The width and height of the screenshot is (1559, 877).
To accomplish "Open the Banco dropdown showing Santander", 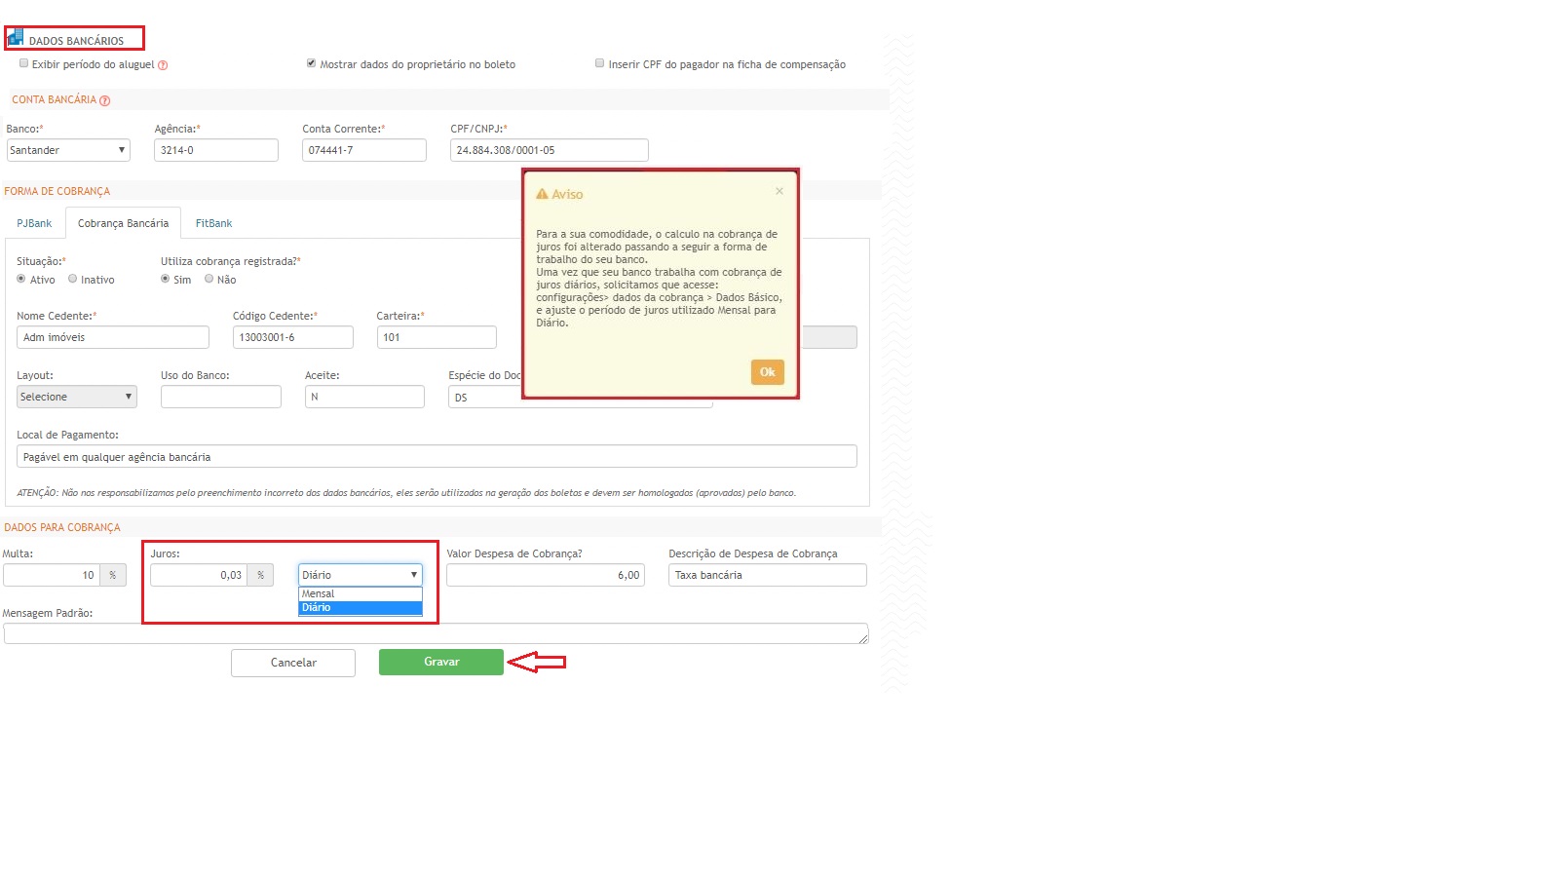I will pyautogui.click(x=68, y=150).
